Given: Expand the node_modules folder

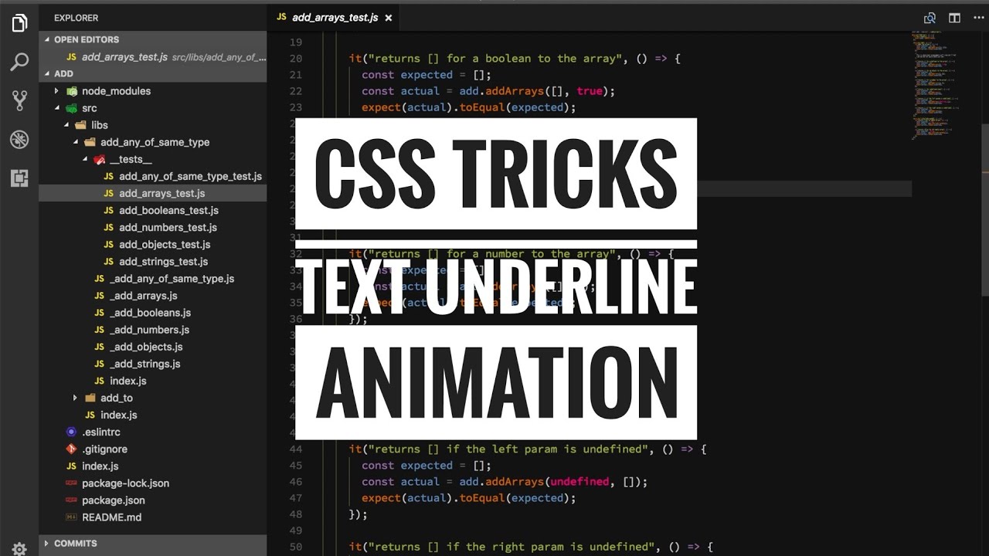Looking at the screenshot, I should (x=56, y=91).
